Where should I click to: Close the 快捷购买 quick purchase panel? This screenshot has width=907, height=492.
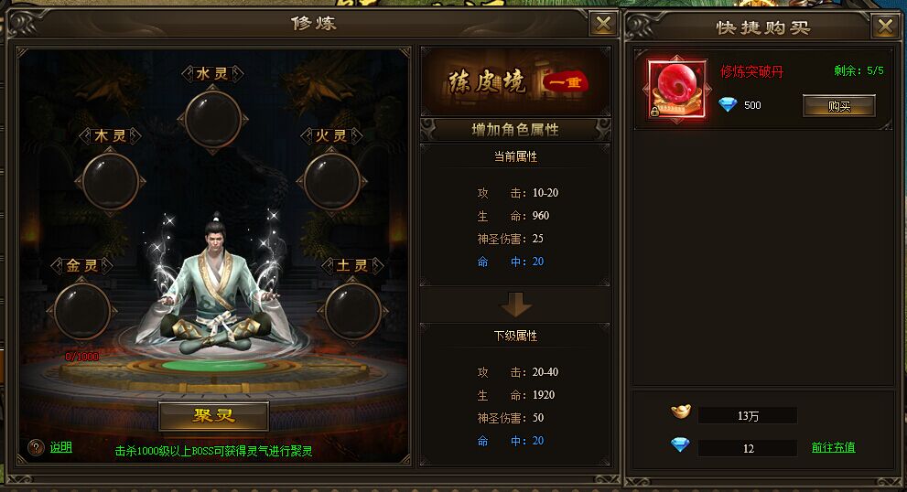pyautogui.click(x=885, y=26)
